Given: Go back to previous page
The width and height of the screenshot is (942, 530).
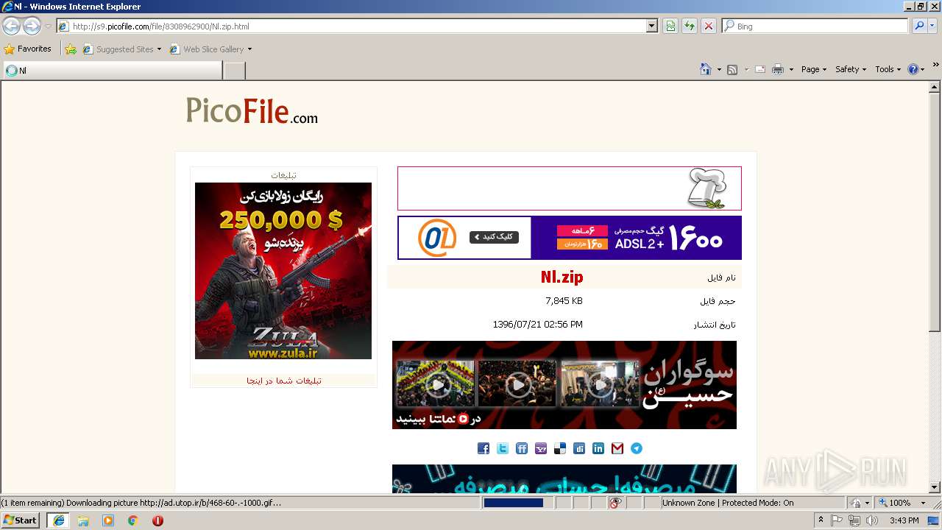Looking at the screenshot, I should (12, 26).
